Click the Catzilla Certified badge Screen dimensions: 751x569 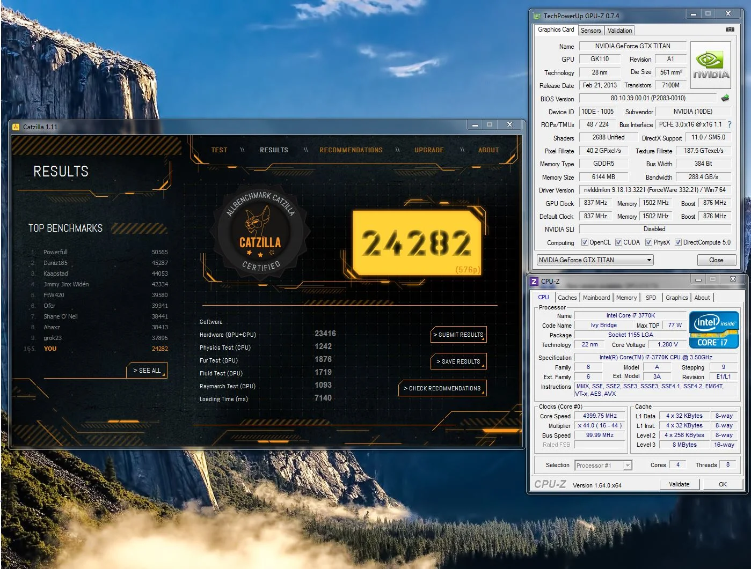[260, 232]
